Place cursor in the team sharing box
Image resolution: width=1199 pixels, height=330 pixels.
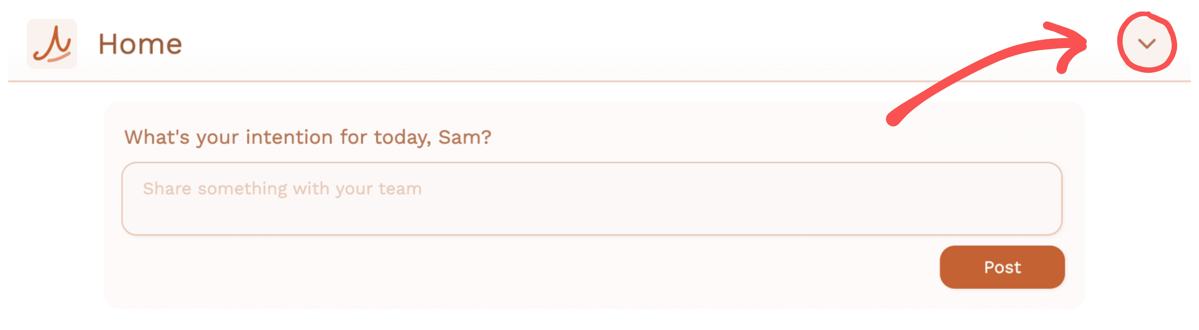[591, 199]
